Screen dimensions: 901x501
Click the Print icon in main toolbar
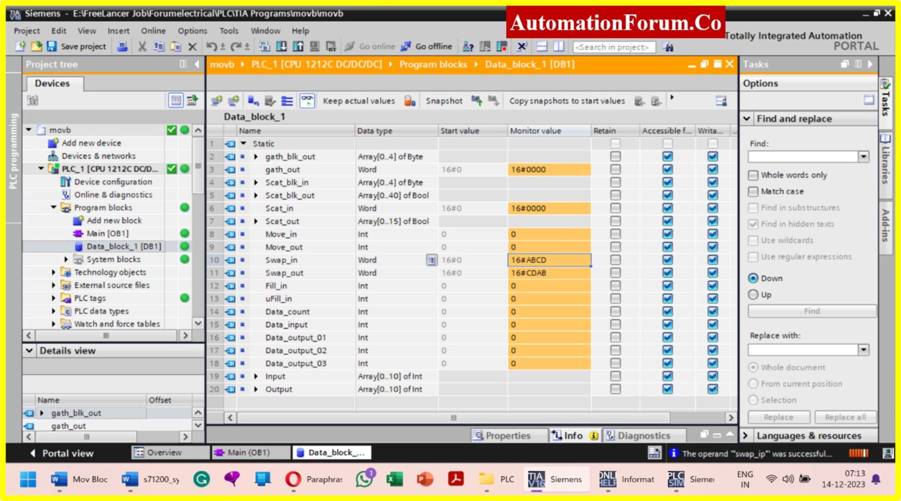coord(122,46)
